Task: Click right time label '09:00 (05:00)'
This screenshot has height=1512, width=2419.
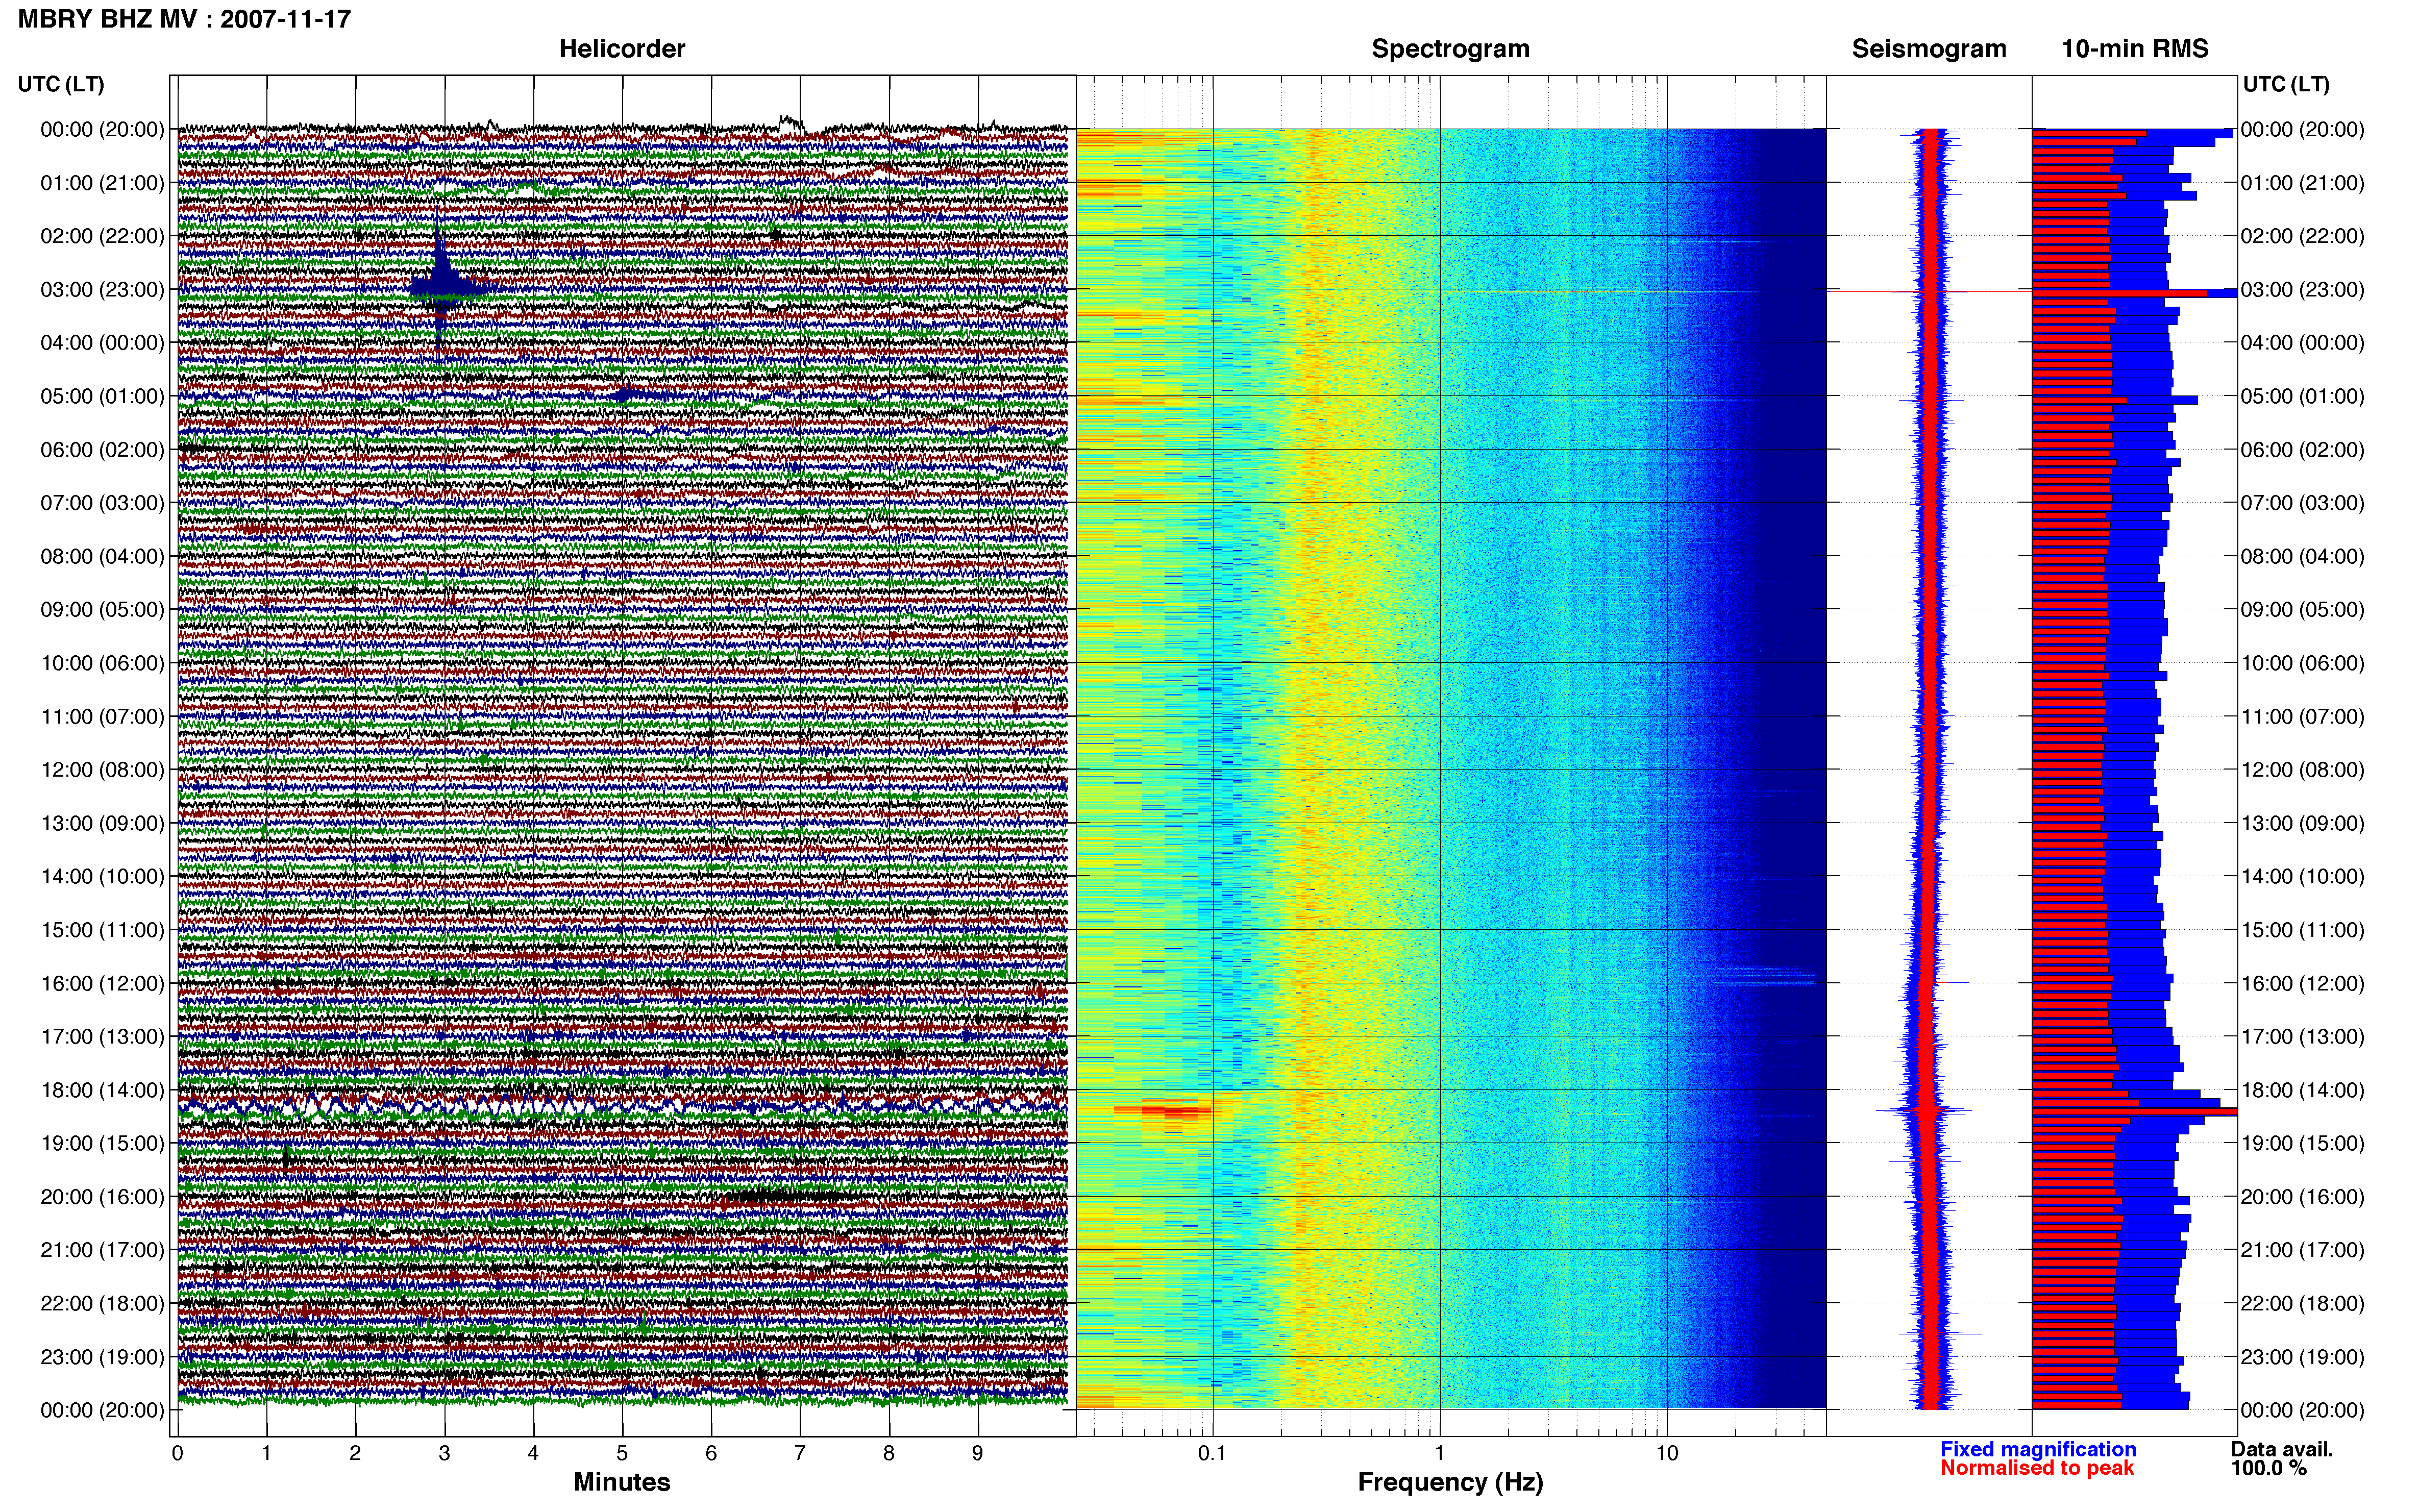Action: click(x=2303, y=610)
